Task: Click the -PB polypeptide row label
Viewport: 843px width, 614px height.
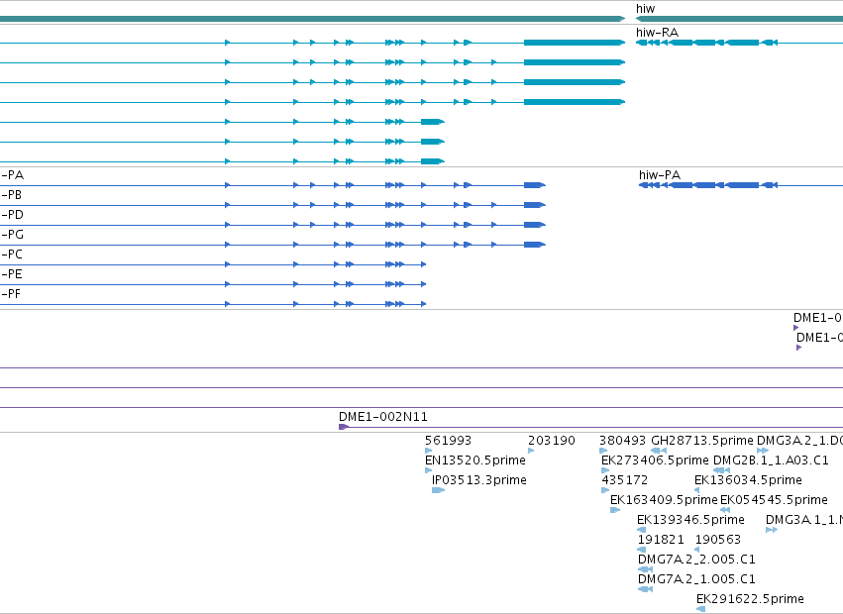Action: (x=11, y=195)
